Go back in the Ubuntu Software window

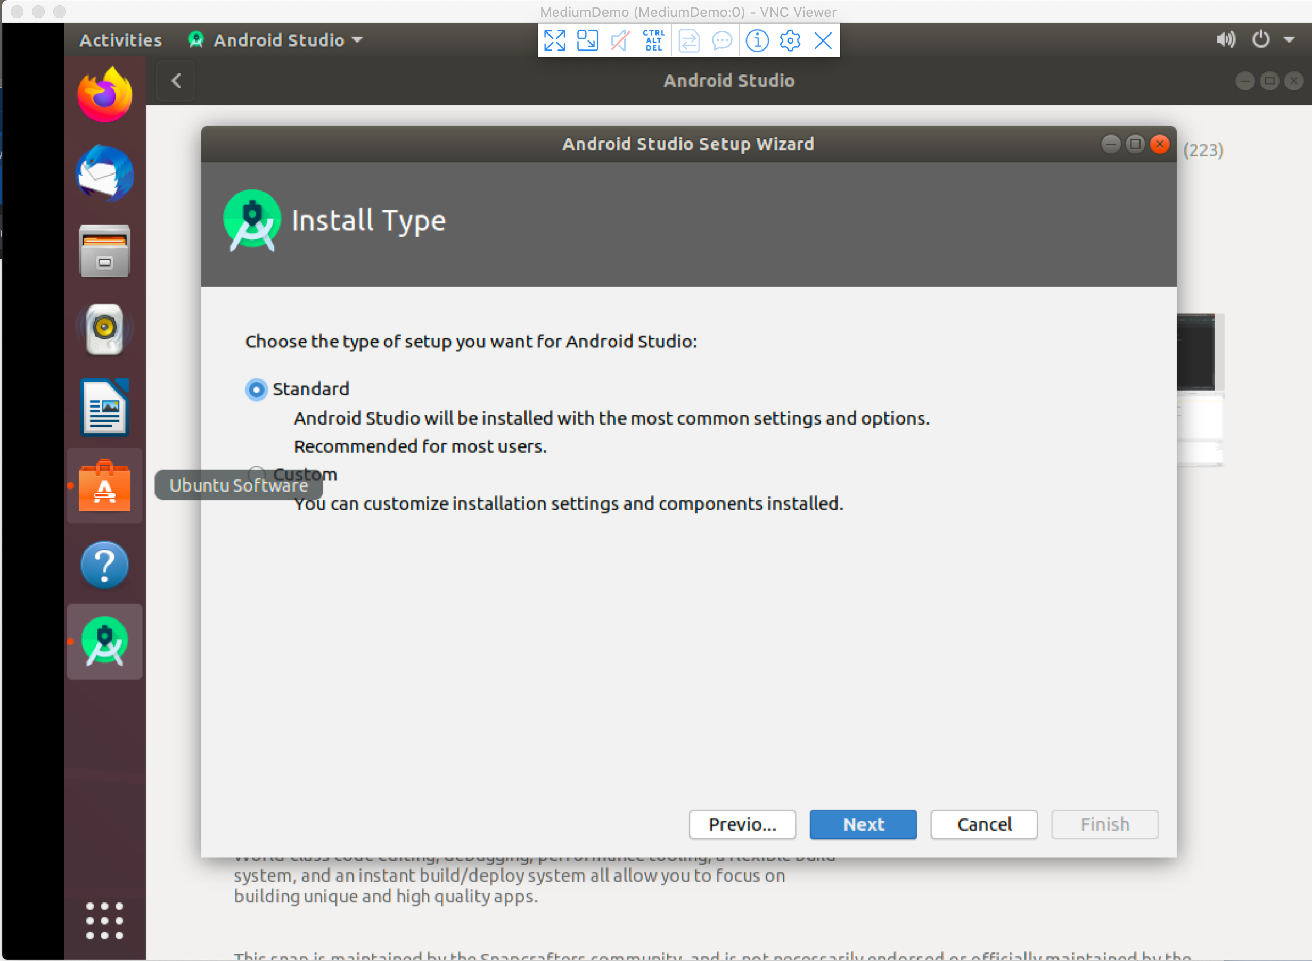(176, 81)
